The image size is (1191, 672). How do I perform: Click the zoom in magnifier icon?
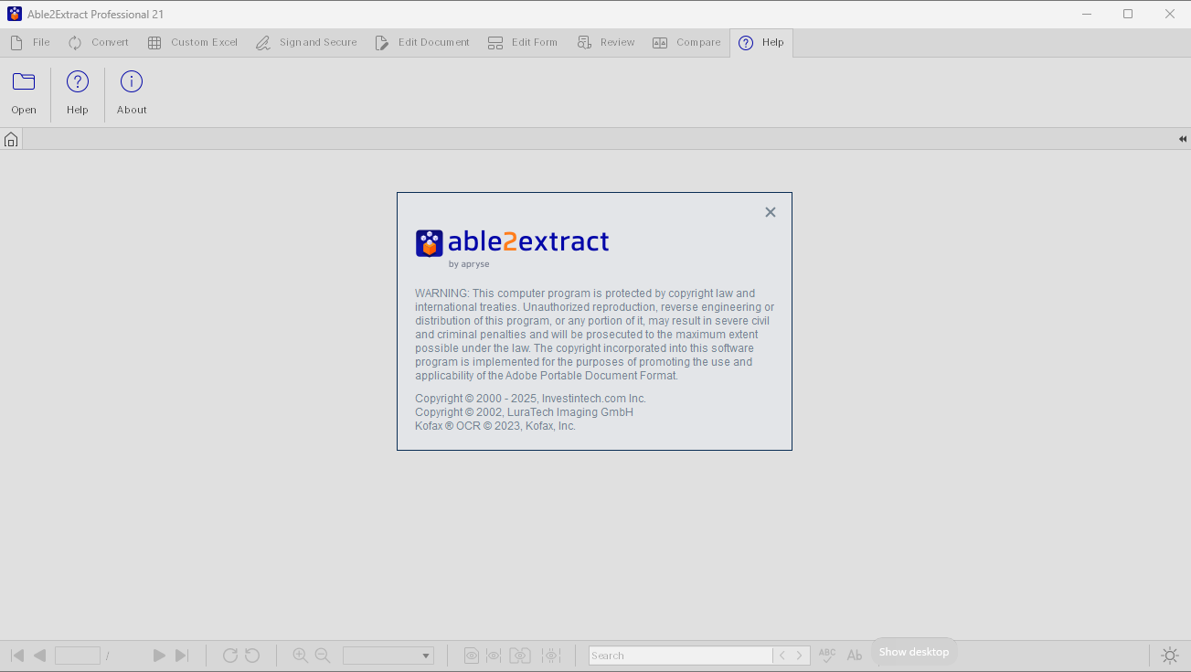(300, 655)
